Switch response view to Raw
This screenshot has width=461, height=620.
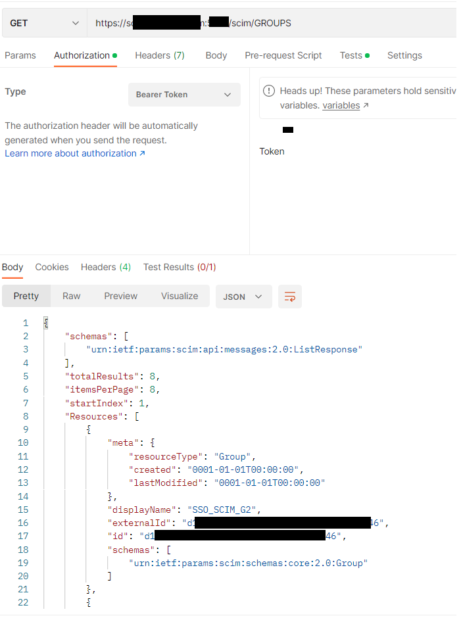[72, 296]
